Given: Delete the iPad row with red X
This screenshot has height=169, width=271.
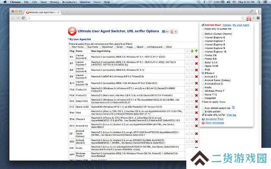Looking at the screenshot, I should pos(196,113).
